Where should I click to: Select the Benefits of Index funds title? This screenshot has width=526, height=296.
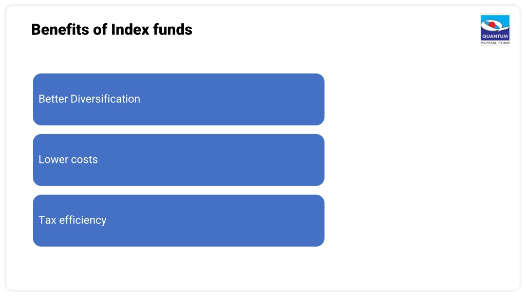[111, 29]
